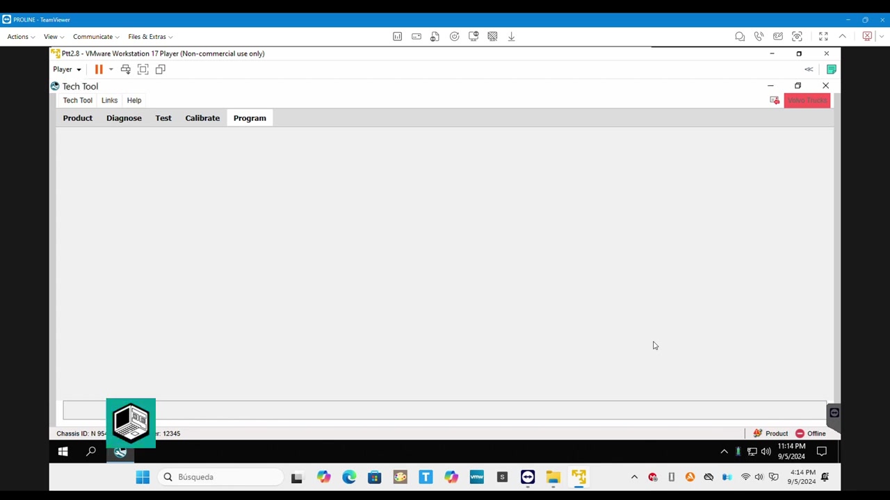
Task: Click the host Búsqueda search box
Action: point(221,477)
